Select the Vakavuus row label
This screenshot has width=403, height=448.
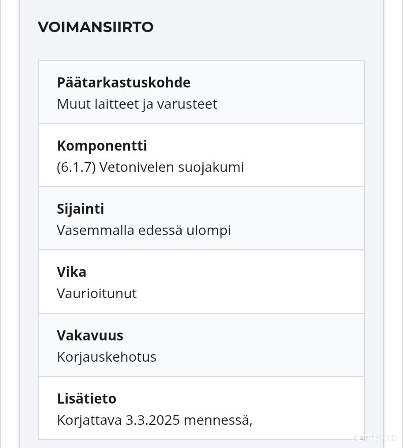(x=90, y=336)
